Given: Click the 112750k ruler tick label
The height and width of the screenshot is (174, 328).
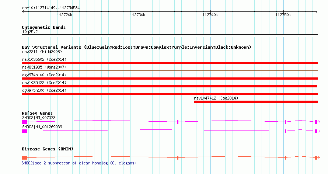Looking at the screenshot, I should (x=283, y=15).
